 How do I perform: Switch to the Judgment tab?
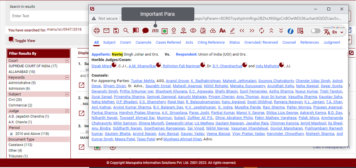pos(332,43)
